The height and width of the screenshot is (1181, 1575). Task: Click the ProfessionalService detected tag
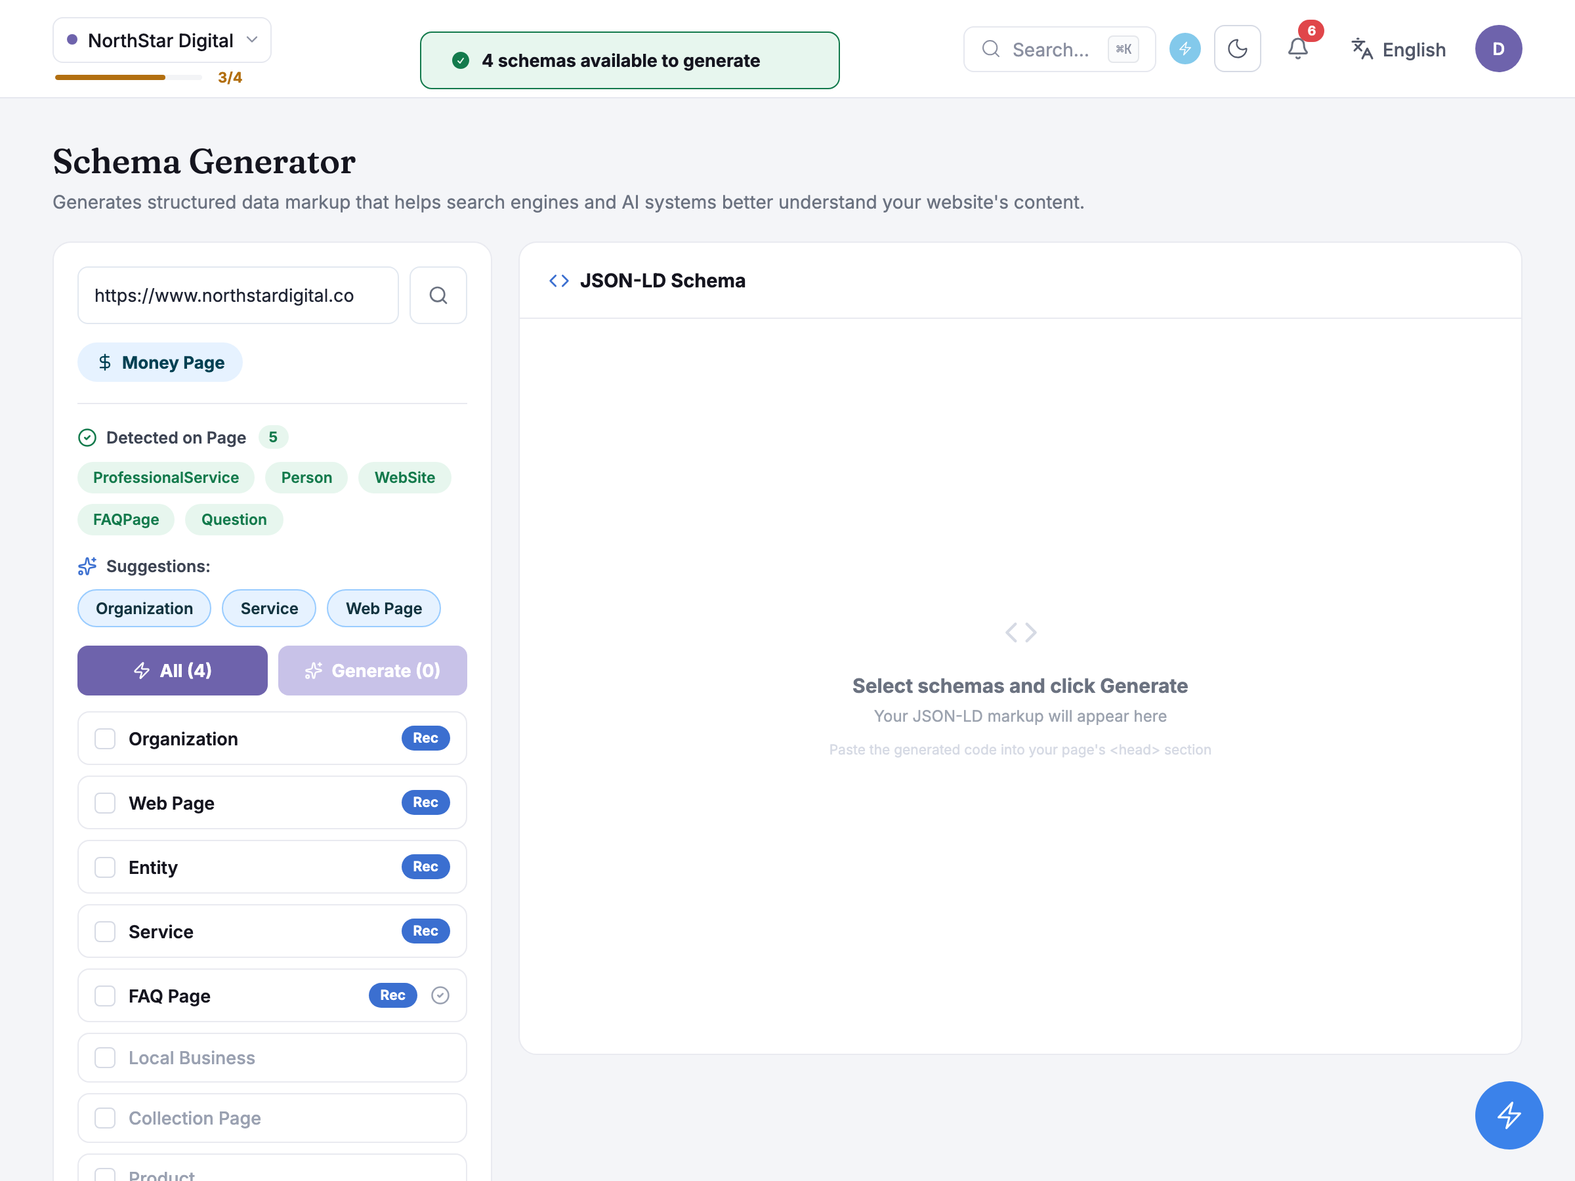coord(166,478)
